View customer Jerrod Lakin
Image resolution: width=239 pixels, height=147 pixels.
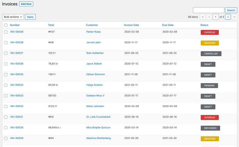point(93,42)
